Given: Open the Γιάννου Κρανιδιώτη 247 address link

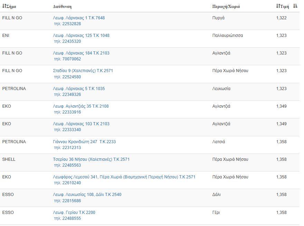Looking at the screenshot, I should point(84,142).
